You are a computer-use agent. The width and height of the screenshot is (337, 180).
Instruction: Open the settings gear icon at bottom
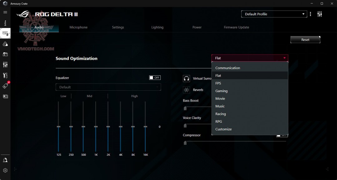pos(5,170)
